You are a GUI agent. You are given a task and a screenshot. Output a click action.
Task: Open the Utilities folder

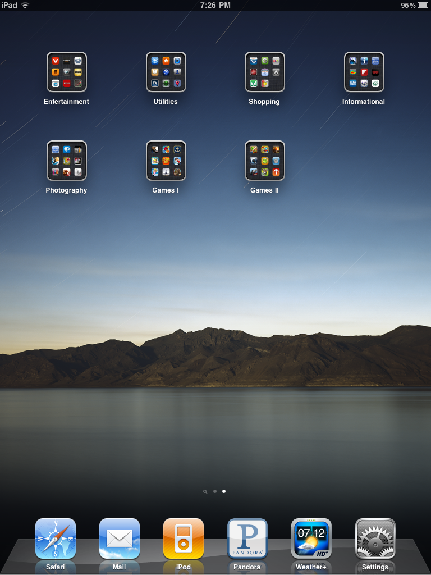[166, 72]
